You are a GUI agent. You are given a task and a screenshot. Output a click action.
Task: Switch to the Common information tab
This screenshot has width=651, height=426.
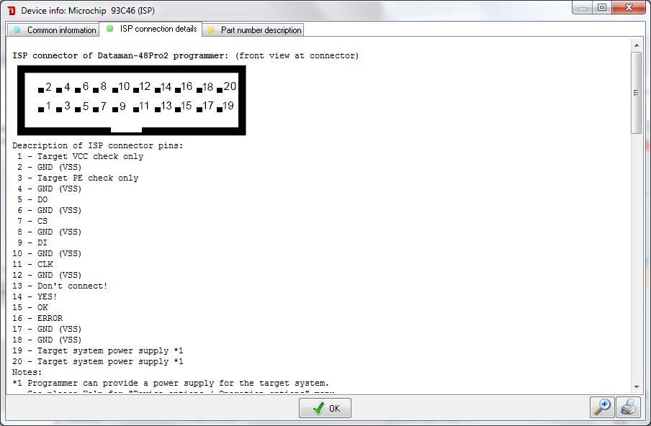coord(55,30)
